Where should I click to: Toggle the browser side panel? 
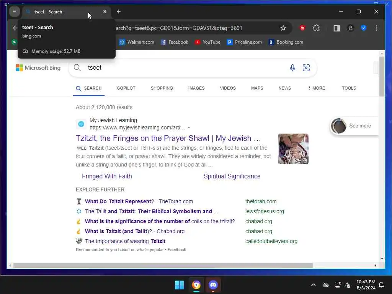coord(337,28)
